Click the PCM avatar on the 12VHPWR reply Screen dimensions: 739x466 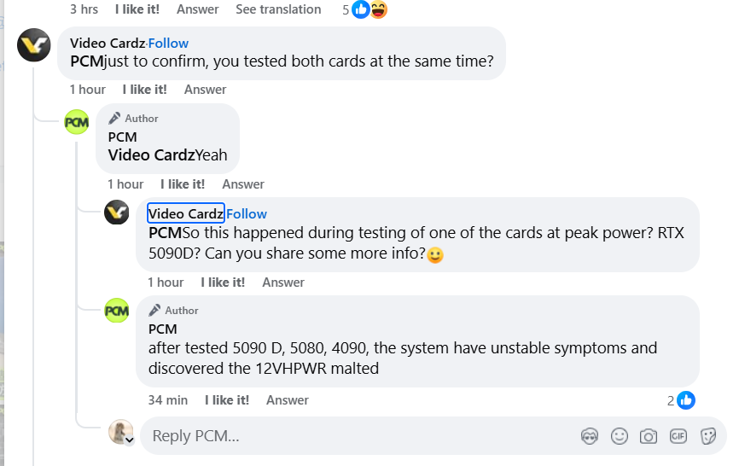pyautogui.click(x=116, y=312)
